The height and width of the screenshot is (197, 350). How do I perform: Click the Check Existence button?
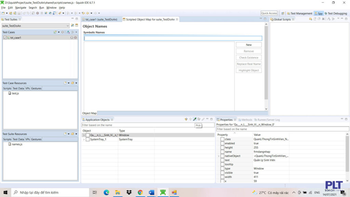coord(248,57)
